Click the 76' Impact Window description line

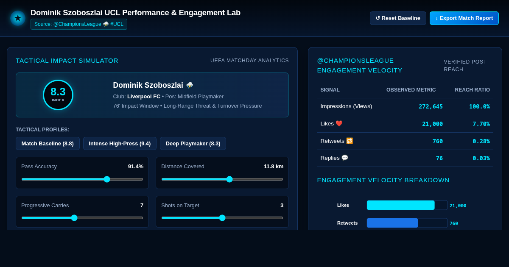click(x=187, y=106)
